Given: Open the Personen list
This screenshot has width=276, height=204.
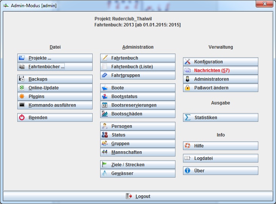Looking at the screenshot, I should (x=138, y=126).
